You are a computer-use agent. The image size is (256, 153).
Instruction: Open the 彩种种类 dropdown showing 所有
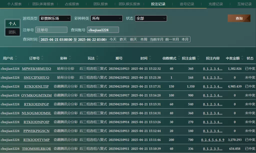click(106, 18)
